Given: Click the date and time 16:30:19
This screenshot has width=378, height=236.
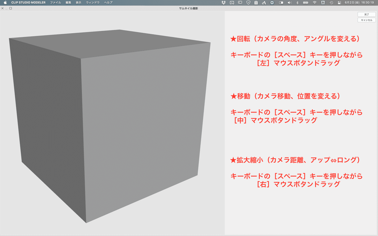Looking at the screenshot, I should (x=359, y=3).
